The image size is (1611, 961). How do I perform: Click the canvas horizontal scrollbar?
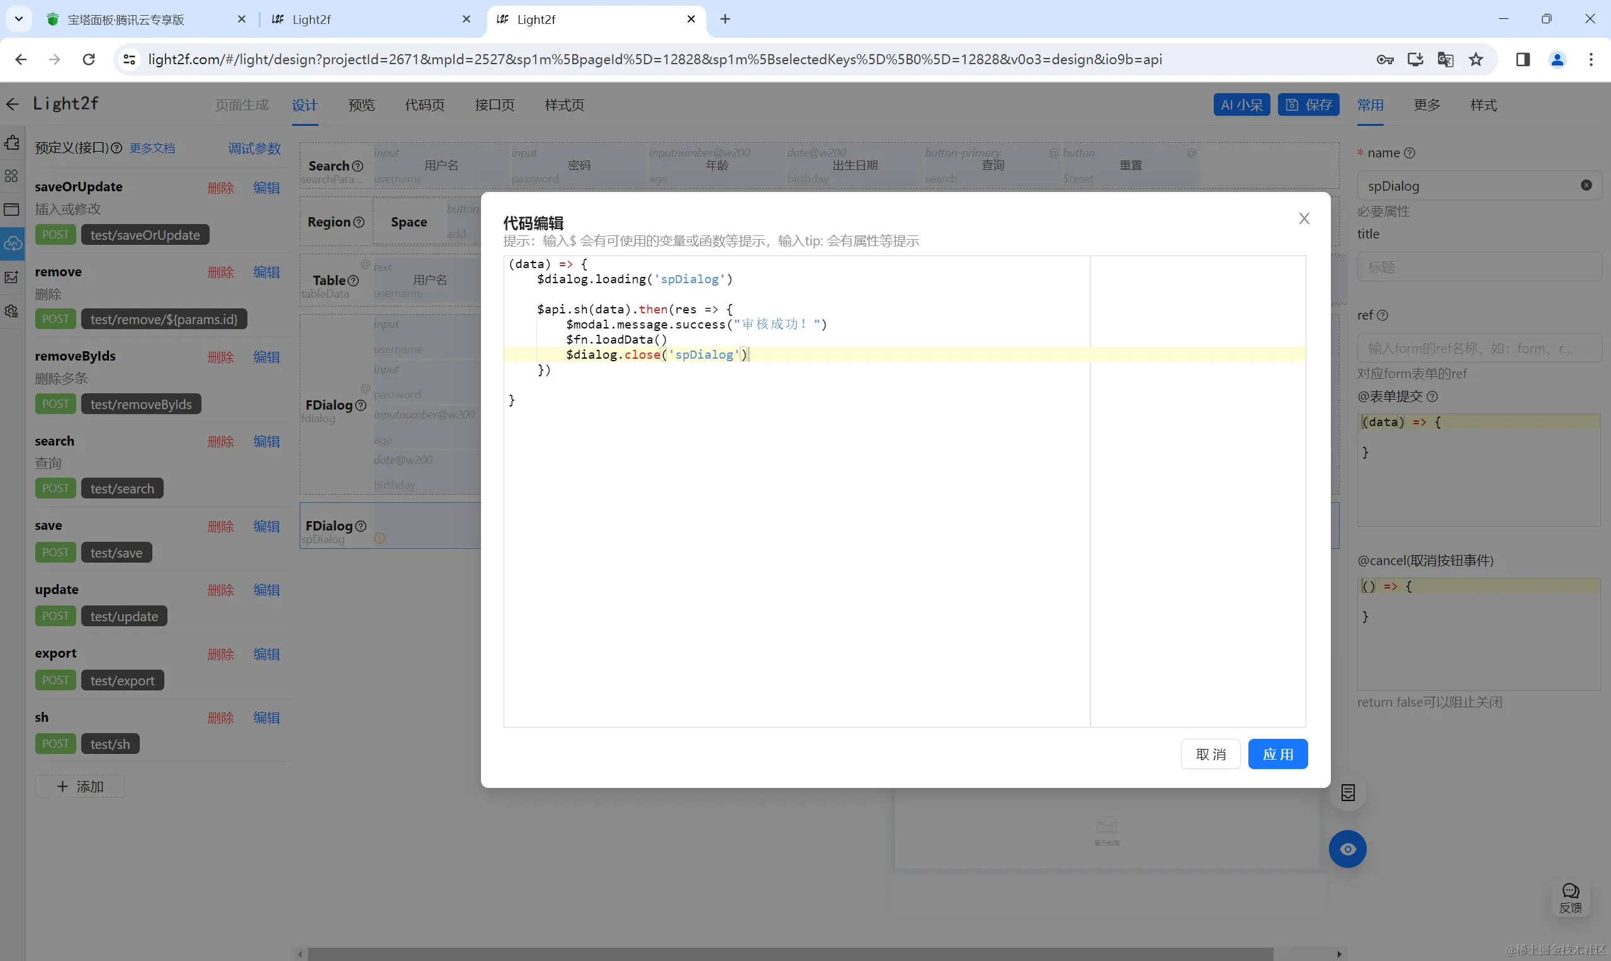(x=790, y=954)
